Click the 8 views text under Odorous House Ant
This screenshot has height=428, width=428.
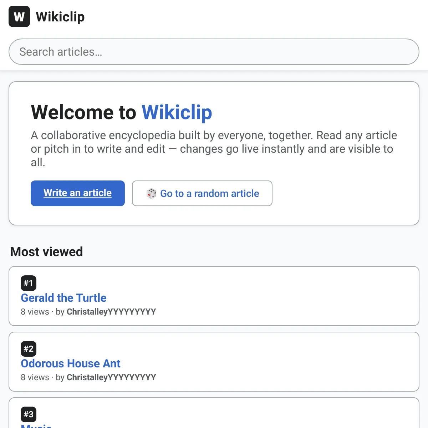(x=35, y=377)
